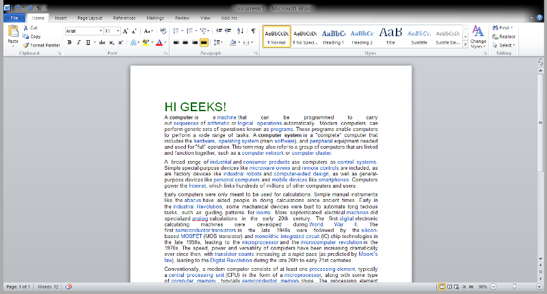
Task: Toggle Italic formatting
Action: point(79,42)
